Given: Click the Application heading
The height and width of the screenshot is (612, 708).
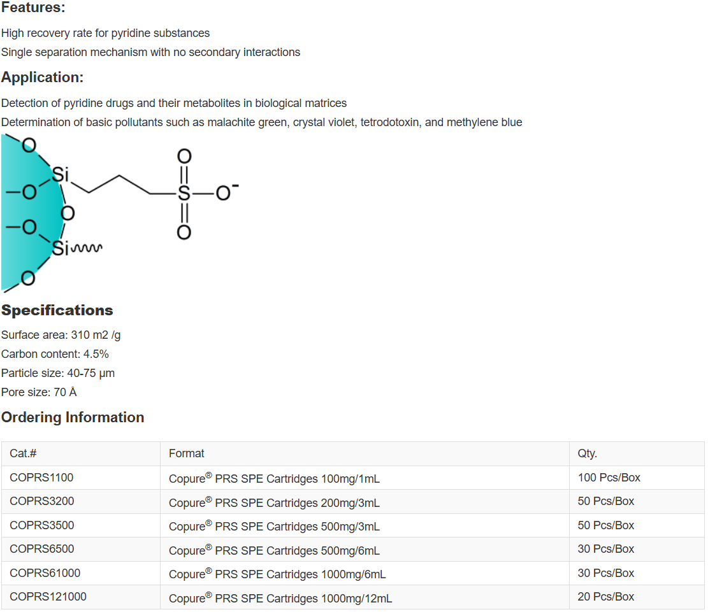Looking at the screenshot, I should (42, 78).
